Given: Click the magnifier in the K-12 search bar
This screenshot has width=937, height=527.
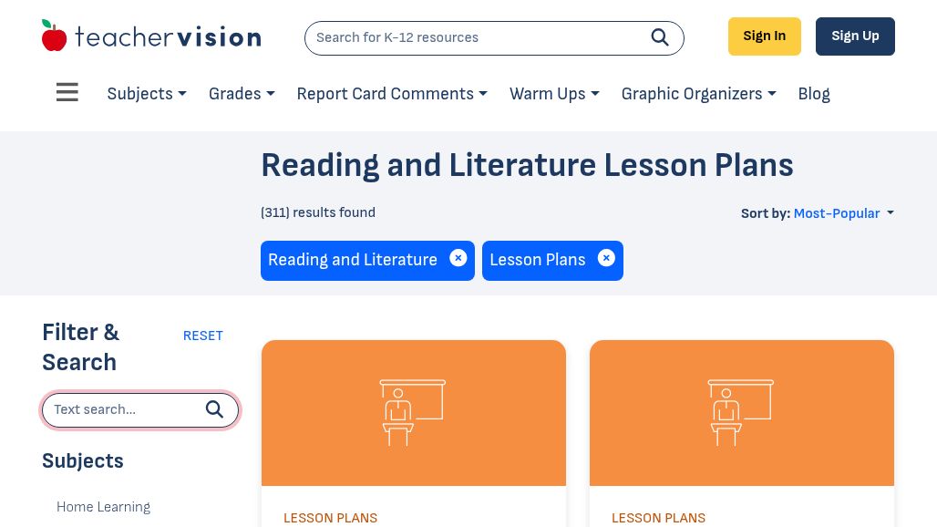Looking at the screenshot, I should [x=659, y=37].
